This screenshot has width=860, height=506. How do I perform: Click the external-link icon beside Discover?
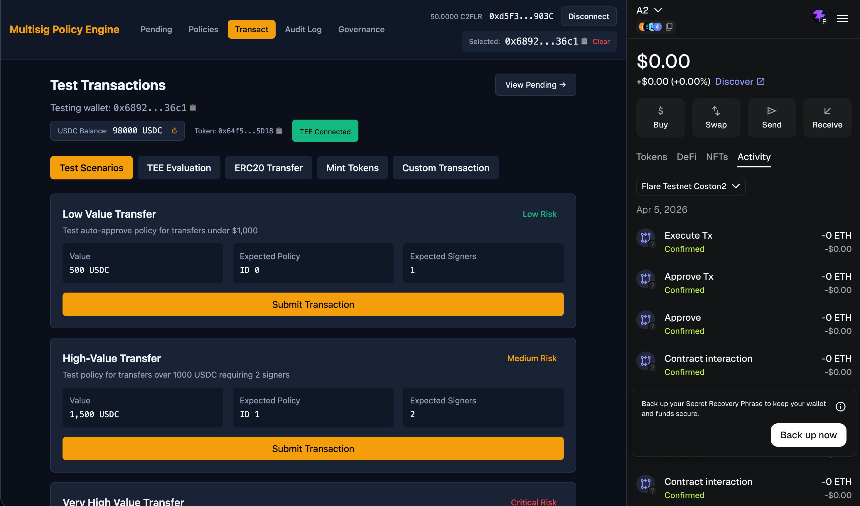761,81
